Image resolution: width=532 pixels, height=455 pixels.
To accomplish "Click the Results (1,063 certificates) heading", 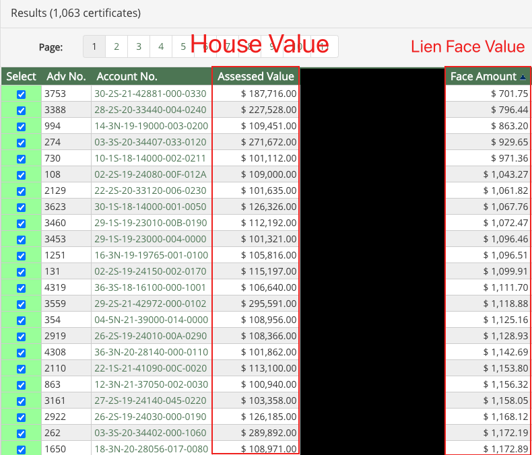I will click(75, 13).
